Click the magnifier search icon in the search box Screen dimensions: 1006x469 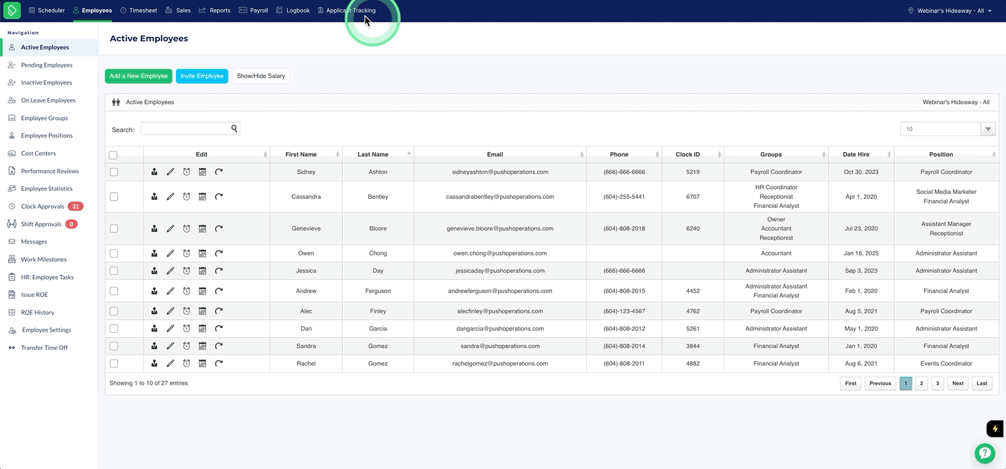pyautogui.click(x=234, y=128)
